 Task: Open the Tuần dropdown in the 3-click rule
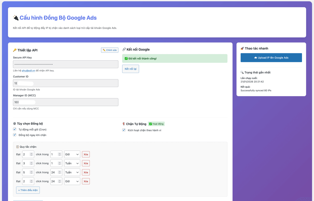(x=72, y=163)
